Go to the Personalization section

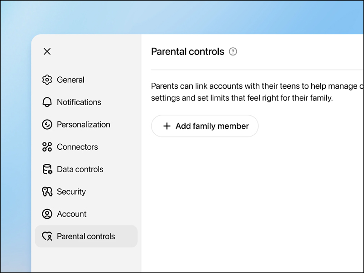point(83,124)
